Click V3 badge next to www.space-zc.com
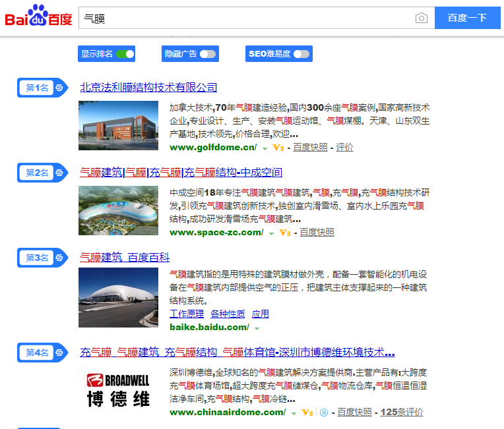 click(x=285, y=233)
